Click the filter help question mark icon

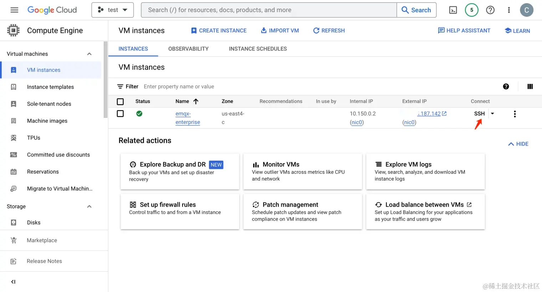[506, 86]
